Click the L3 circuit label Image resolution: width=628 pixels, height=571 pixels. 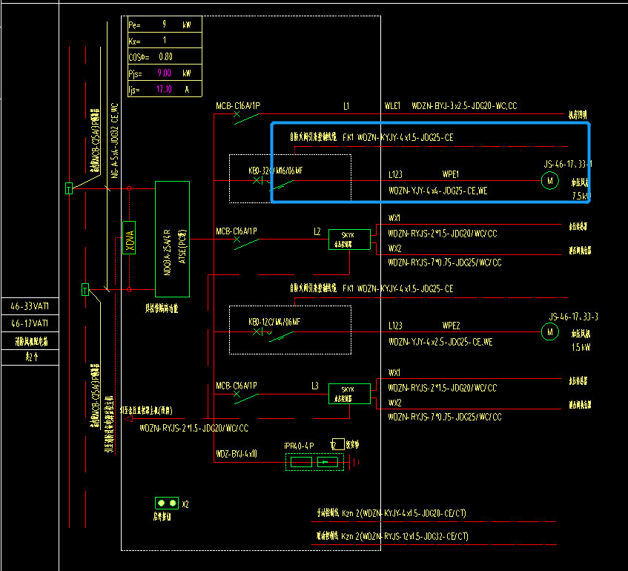(315, 386)
